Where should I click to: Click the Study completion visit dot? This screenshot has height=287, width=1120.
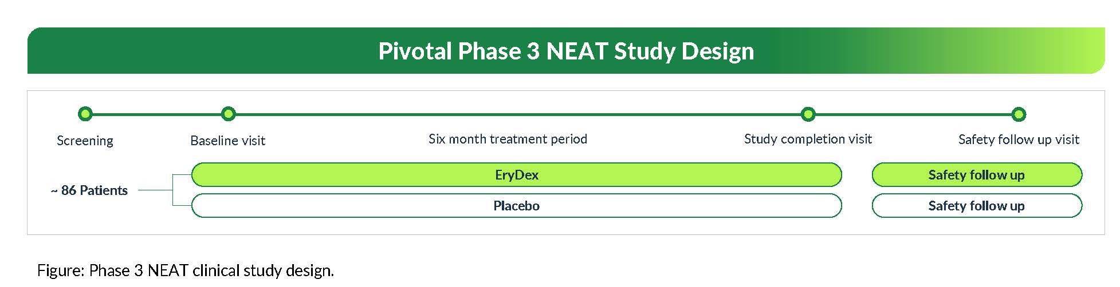pos(808,114)
